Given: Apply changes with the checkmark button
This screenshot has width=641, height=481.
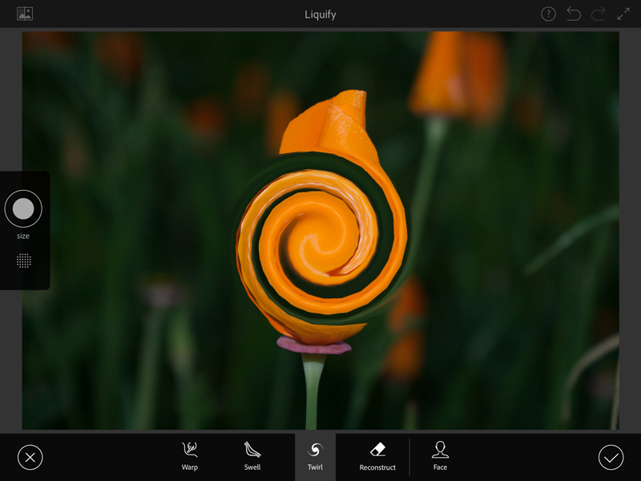Looking at the screenshot, I should [611, 457].
